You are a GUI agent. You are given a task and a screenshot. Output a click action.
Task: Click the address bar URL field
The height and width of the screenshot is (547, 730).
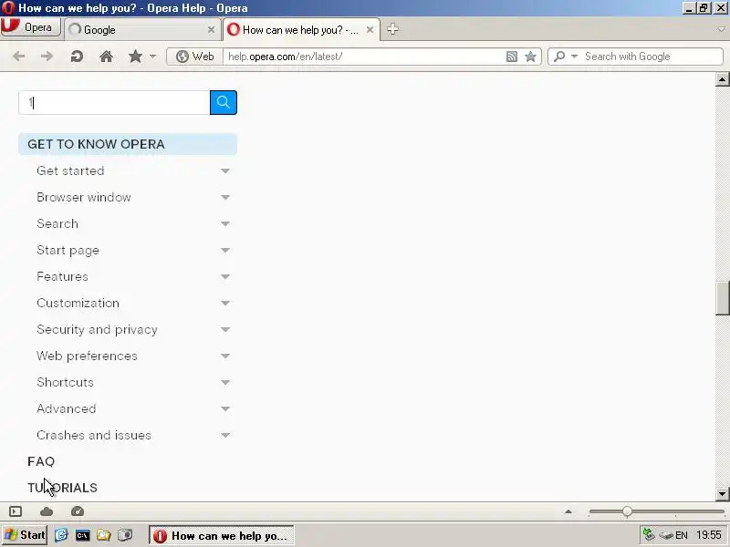click(x=363, y=57)
